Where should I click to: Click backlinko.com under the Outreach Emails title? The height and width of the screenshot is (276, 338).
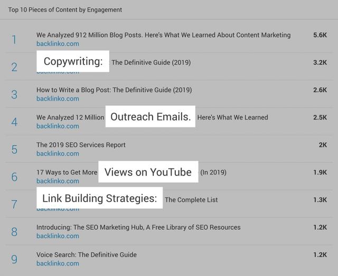click(x=58, y=126)
